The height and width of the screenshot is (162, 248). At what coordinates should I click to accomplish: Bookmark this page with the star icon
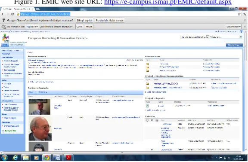[239, 14]
